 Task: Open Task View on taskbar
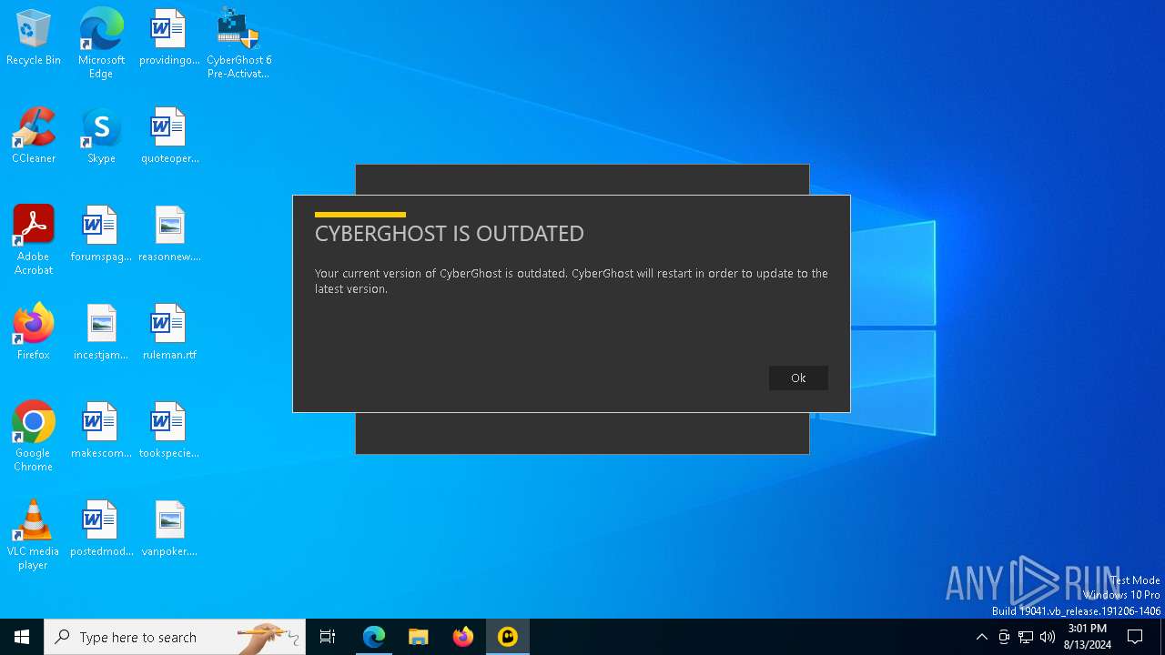coord(328,637)
